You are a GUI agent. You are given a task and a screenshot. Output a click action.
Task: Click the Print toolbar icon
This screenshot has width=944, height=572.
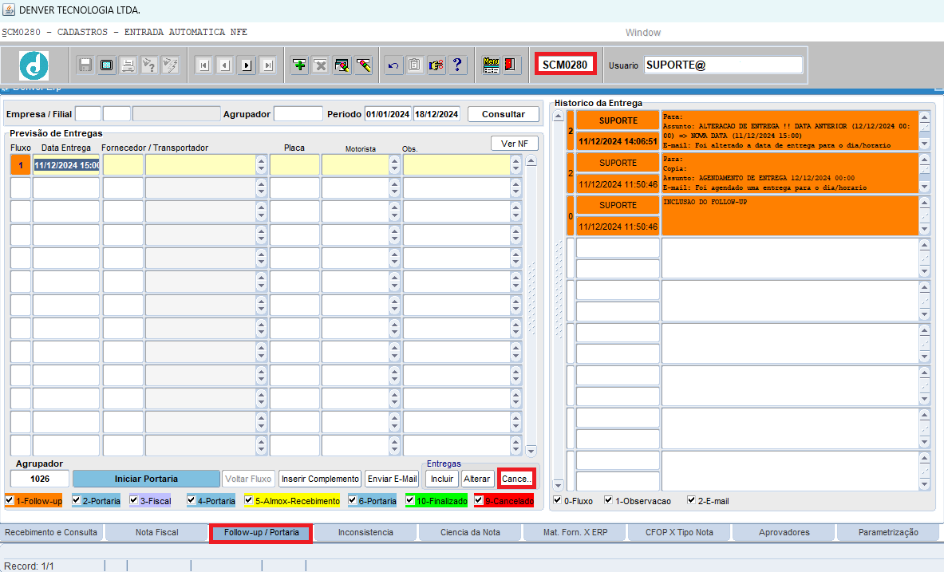(x=128, y=65)
